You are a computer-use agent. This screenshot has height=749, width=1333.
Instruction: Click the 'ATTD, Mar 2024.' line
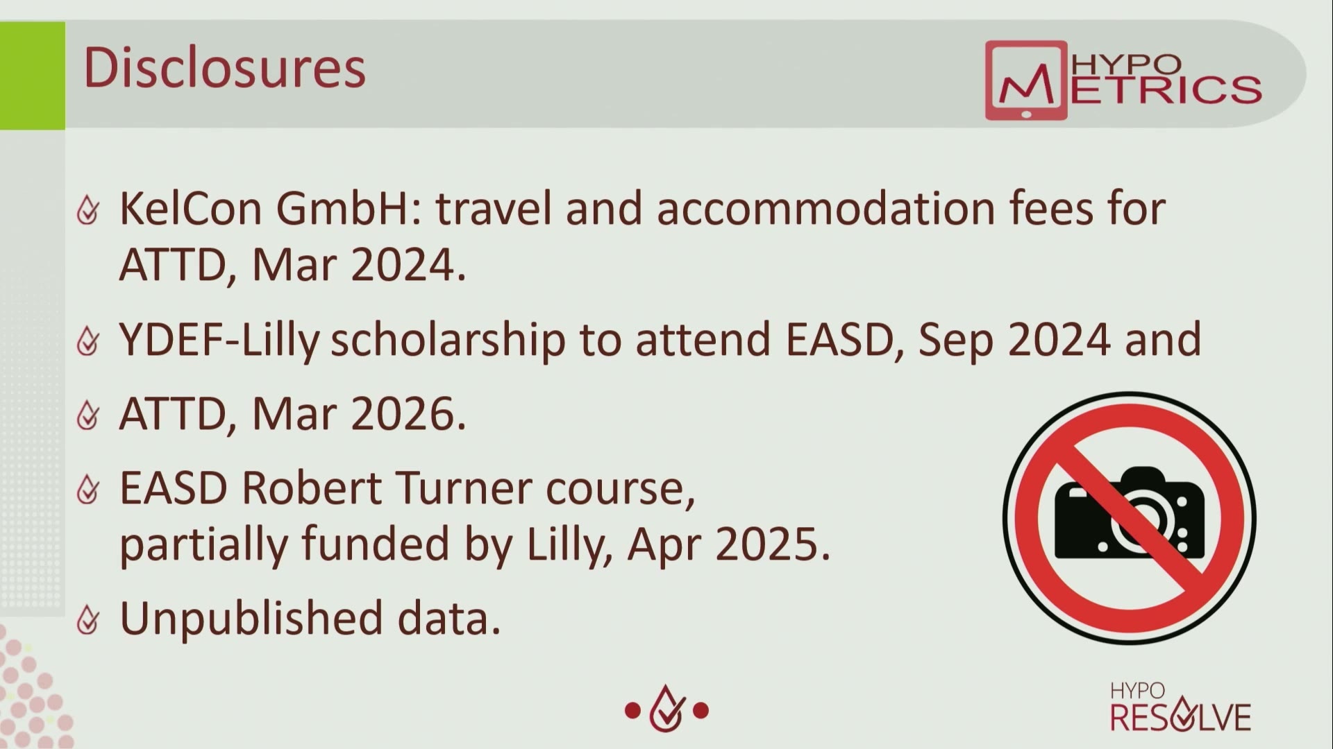(x=292, y=265)
